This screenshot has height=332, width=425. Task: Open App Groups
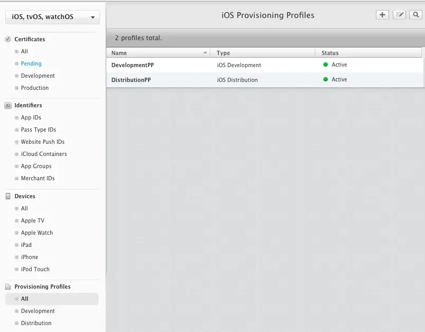[36, 167]
